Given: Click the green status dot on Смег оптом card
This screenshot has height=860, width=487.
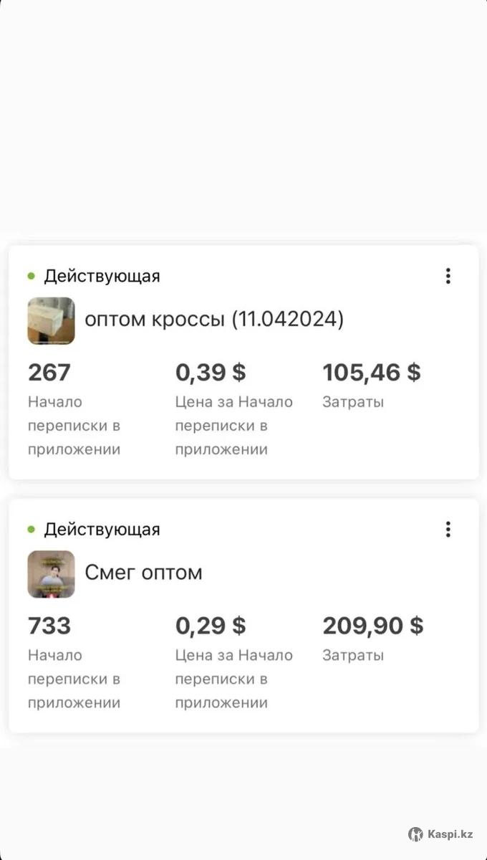Looking at the screenshot, I should pos(32,530).
